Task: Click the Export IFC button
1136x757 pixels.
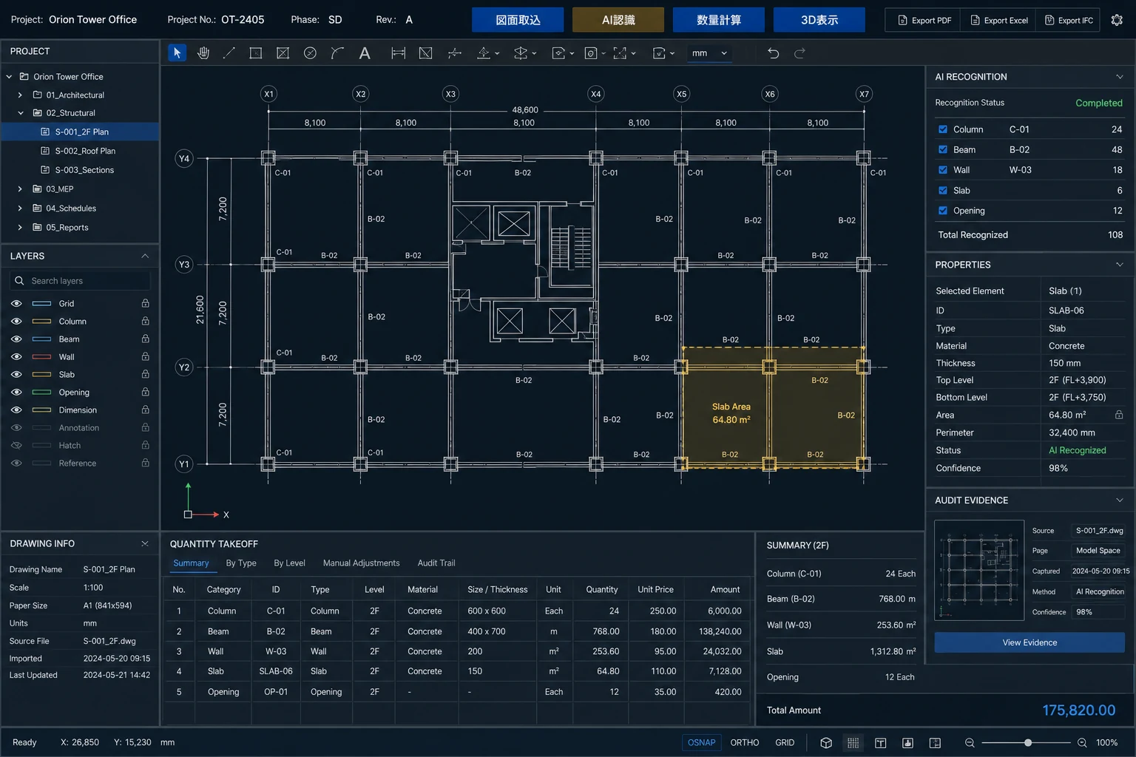Action: (1068, 20)
